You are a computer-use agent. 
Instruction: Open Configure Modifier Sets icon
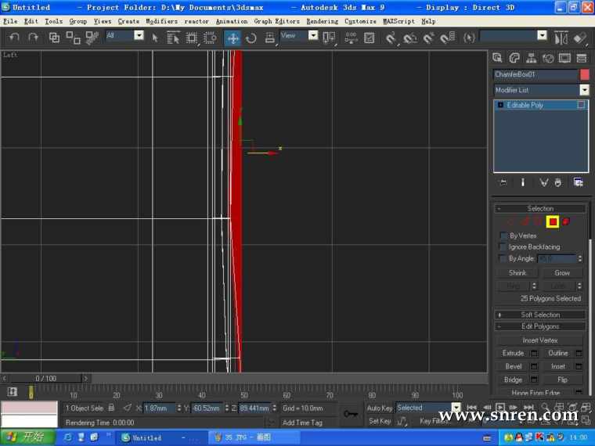click(x=579, y=183)
